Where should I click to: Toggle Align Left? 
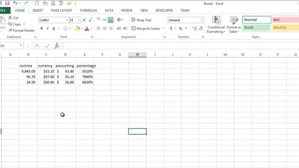(99, 28)
